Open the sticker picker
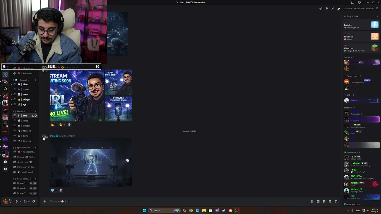This screenshot has height=214, width=381. pyautogui.click(x=324, y=201)
